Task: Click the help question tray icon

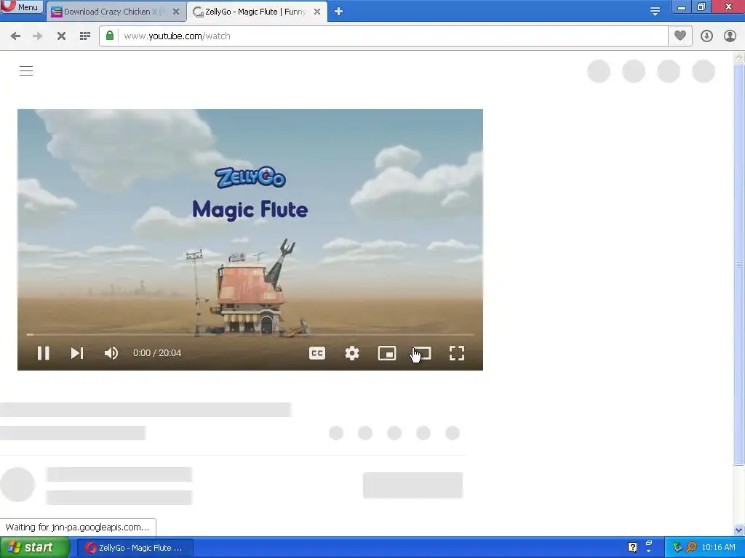Action: point(632,547)
